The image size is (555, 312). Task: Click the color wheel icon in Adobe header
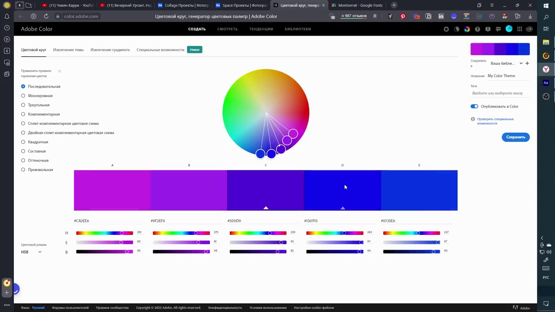tap(467, 29)
